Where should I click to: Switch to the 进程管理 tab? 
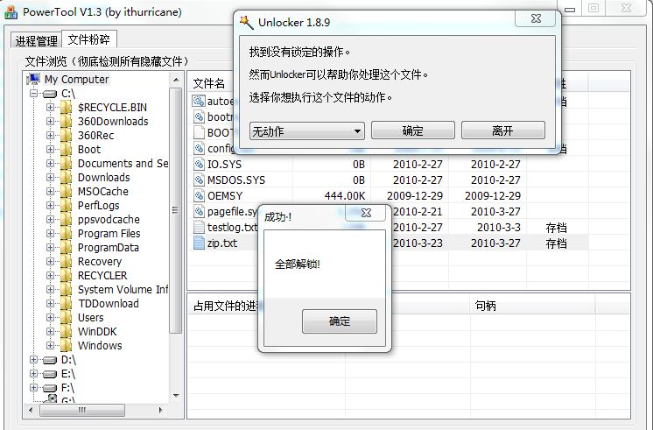(36, 41)
